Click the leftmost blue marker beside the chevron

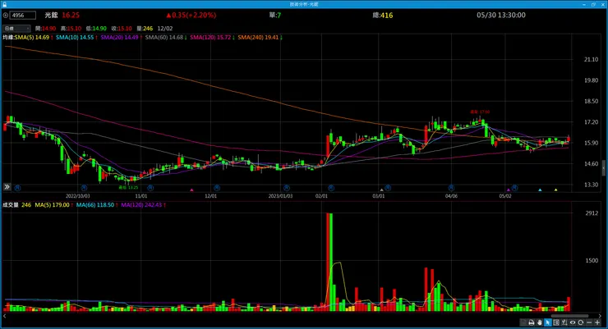click(x=17, y=188)
